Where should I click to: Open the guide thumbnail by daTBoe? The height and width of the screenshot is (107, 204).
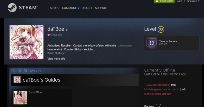(20, 98)
